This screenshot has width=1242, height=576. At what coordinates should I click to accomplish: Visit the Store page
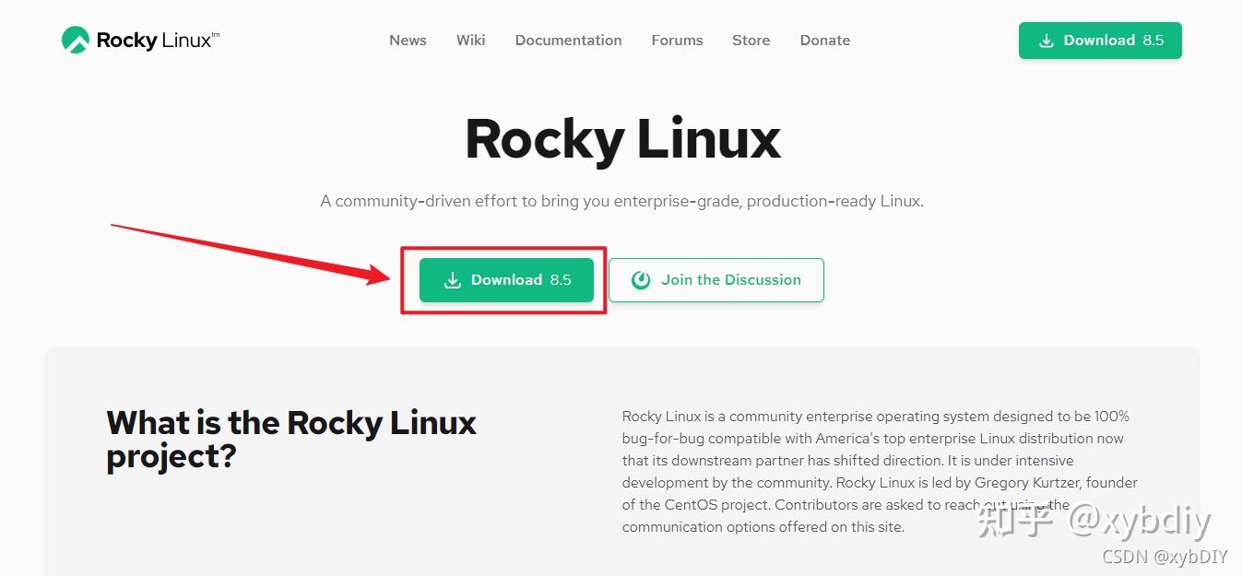pos(751,40)
